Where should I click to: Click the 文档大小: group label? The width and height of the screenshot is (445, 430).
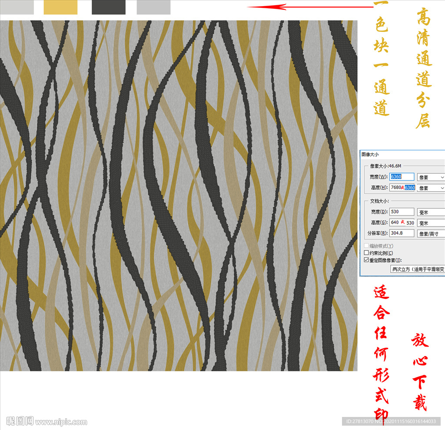tap(379, 201)
